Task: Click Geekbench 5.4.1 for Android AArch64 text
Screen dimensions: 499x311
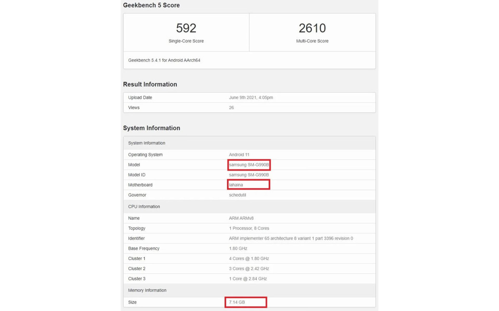Action: pyautogui.click(x=164, y=60)
